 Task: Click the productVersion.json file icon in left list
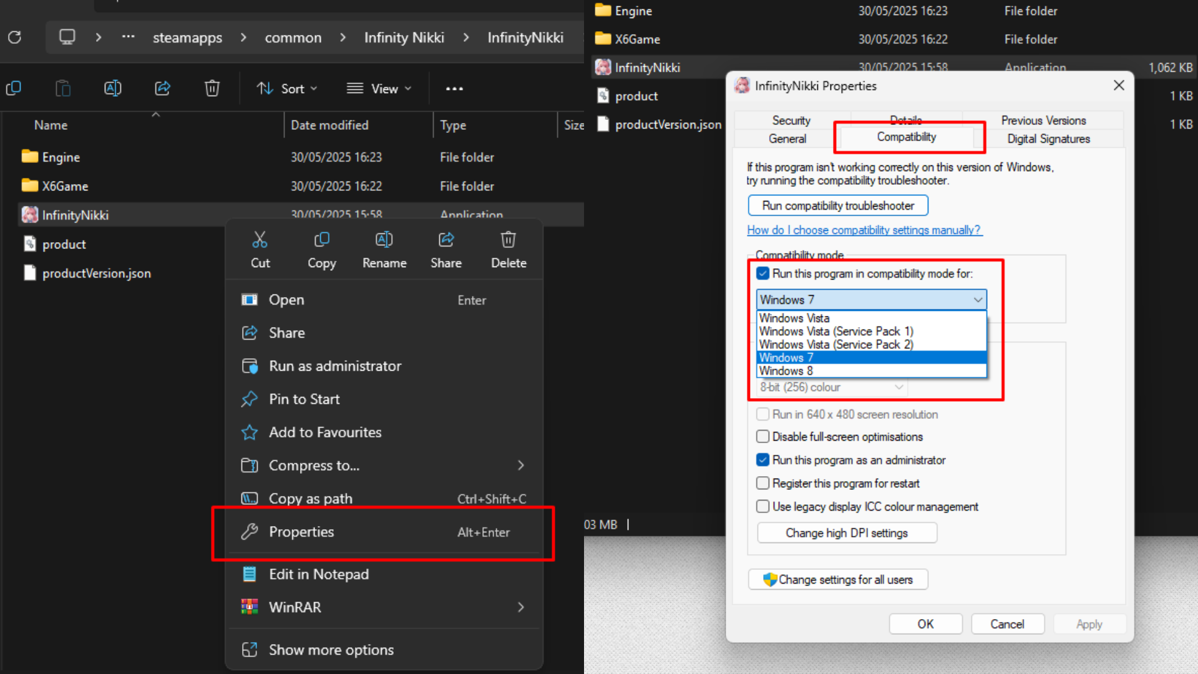coord(29,273)
